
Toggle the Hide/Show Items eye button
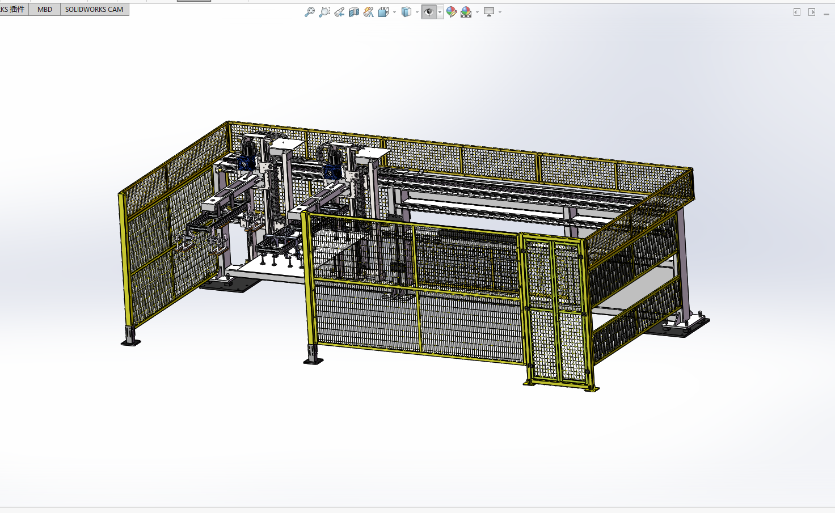tap(429, 12)
